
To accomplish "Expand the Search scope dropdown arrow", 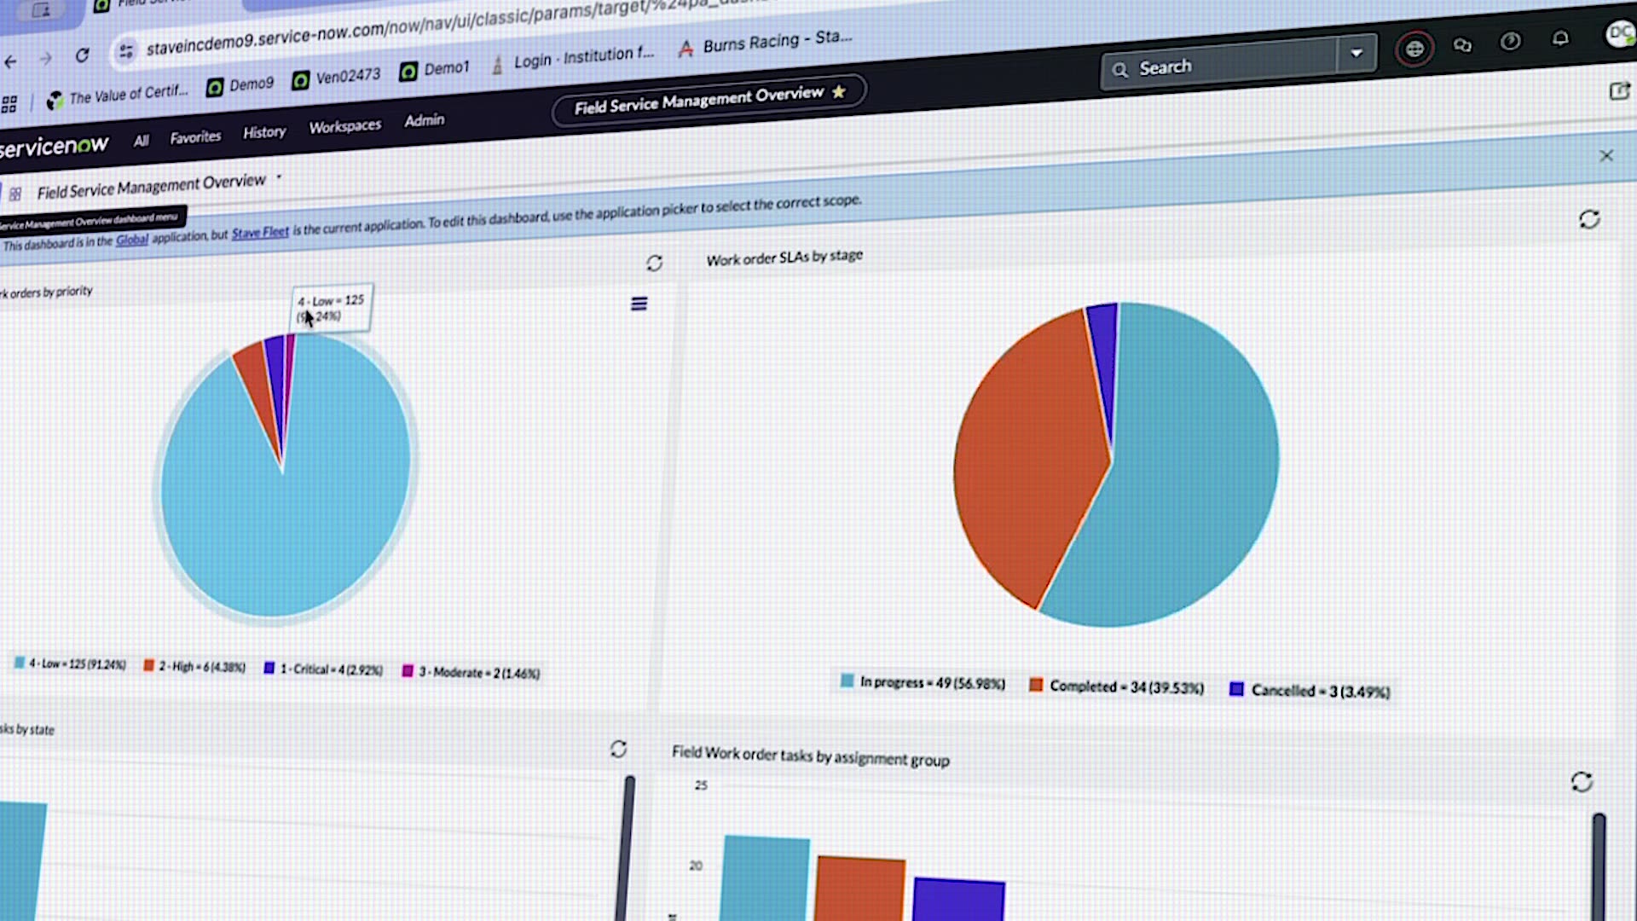I will (x=1356, y=53).
